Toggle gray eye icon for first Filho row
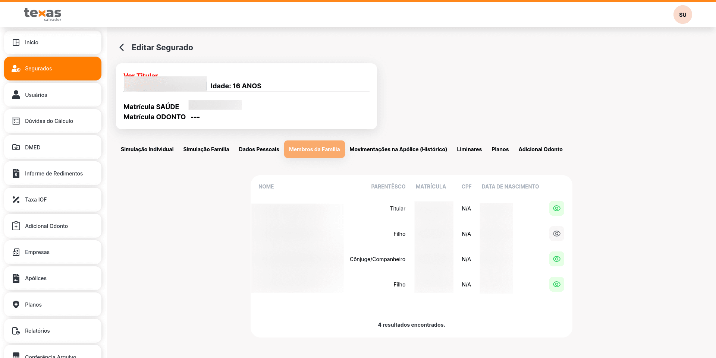The width and height of the screenshot is (716, 358). (x=556, y=234)
